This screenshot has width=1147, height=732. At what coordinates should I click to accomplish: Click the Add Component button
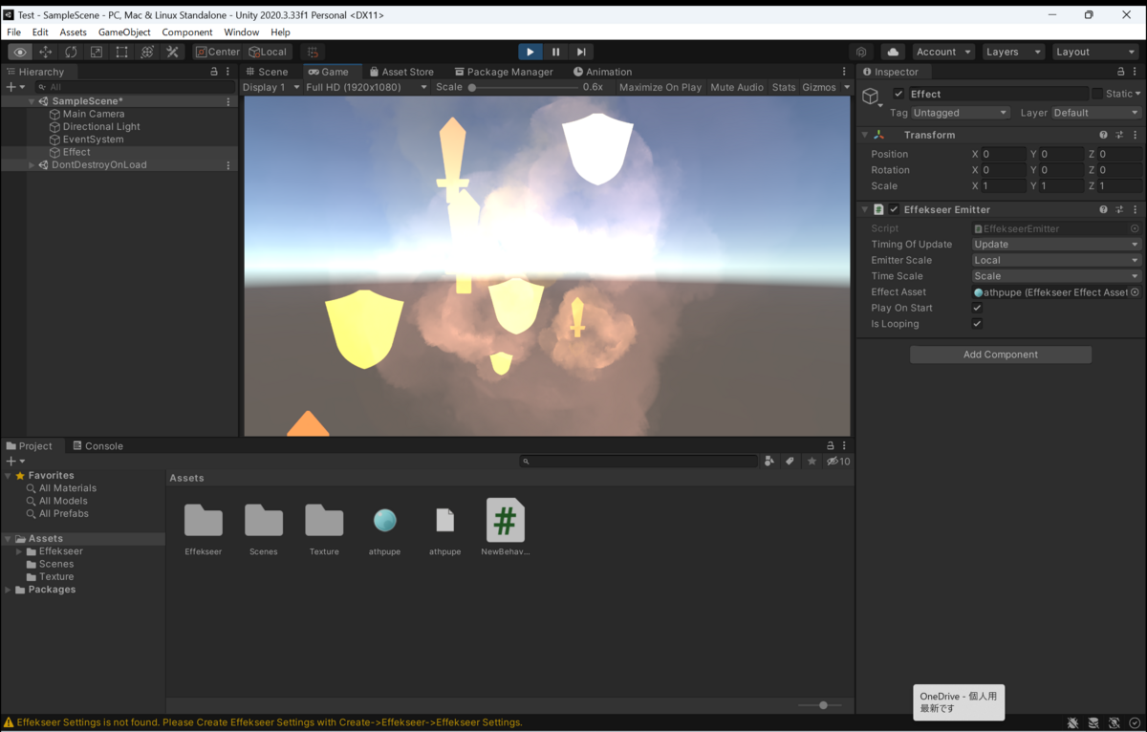pyautogui.click(x=1001, y=355)
